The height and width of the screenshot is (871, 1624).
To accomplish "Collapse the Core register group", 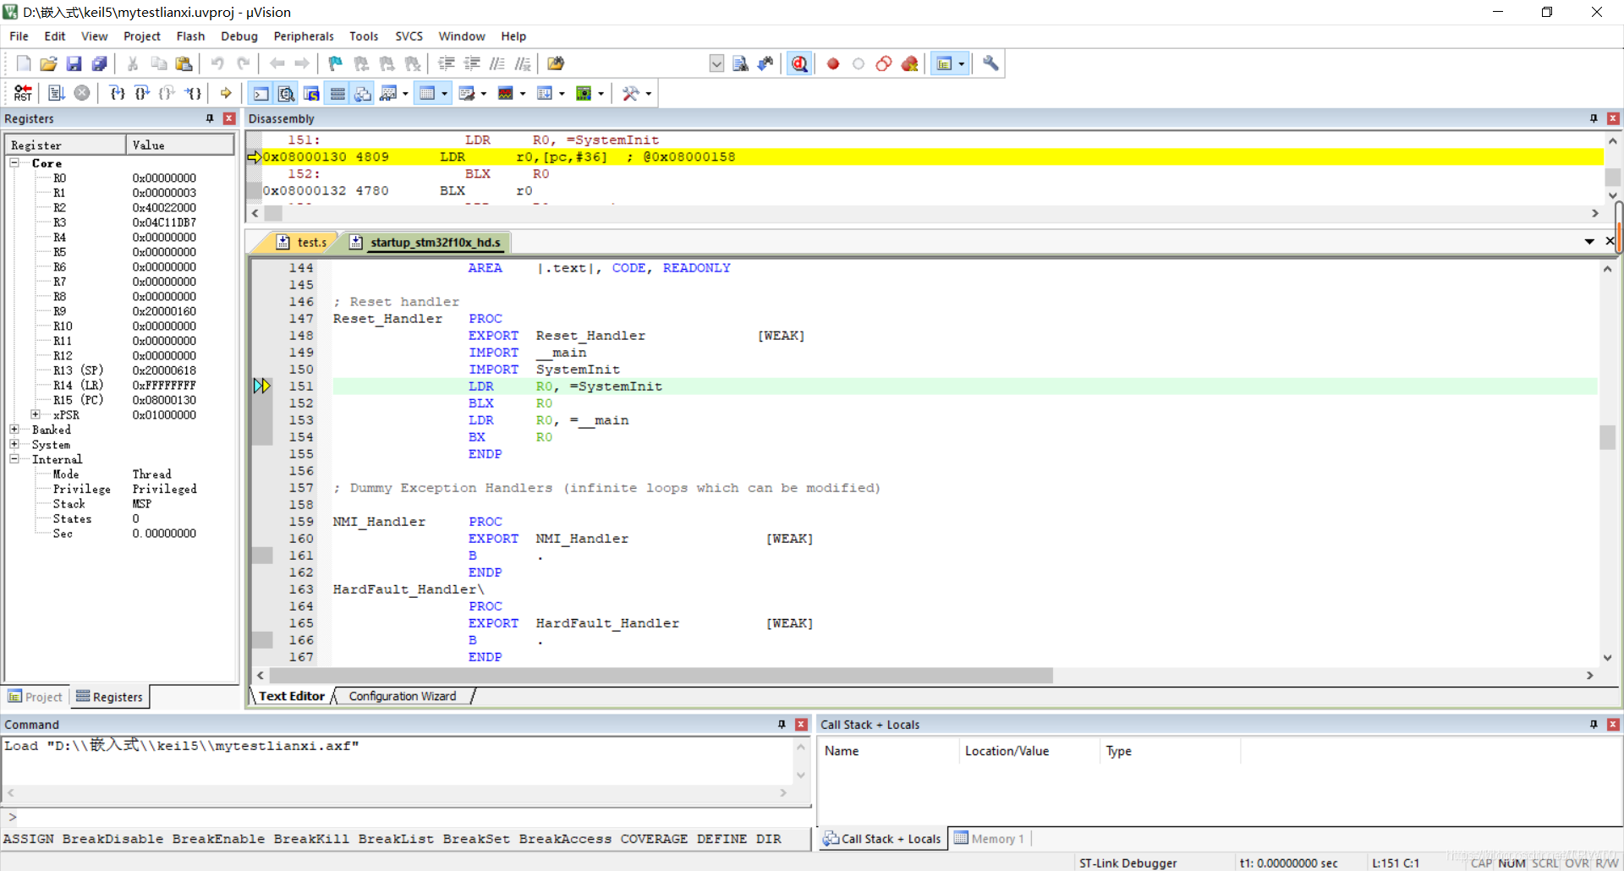I will [14, 162].
